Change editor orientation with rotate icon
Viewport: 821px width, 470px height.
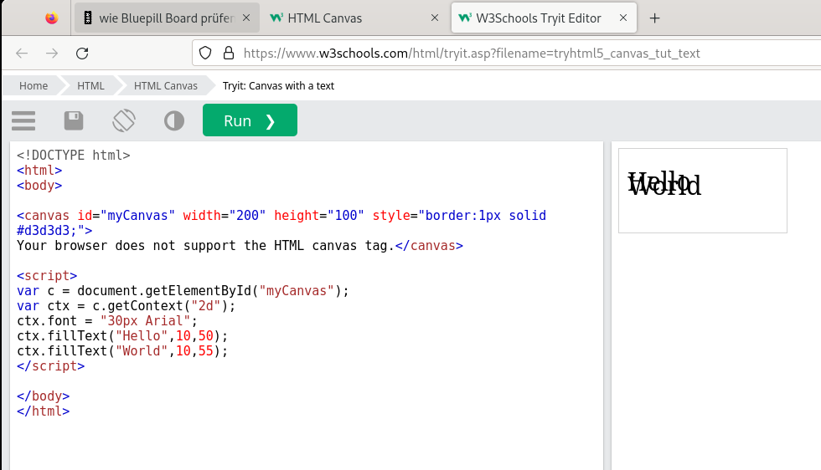point(124,120)
